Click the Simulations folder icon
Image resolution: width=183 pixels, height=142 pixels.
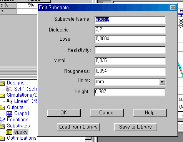pos(2,95)
